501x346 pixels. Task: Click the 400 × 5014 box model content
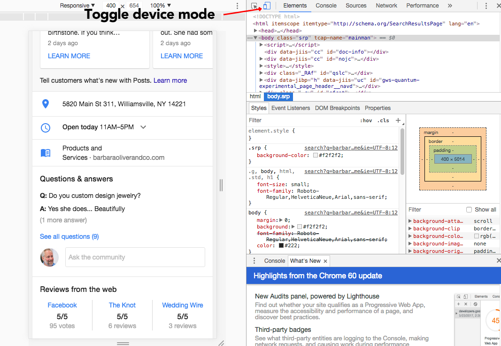(x=453, y=159)
